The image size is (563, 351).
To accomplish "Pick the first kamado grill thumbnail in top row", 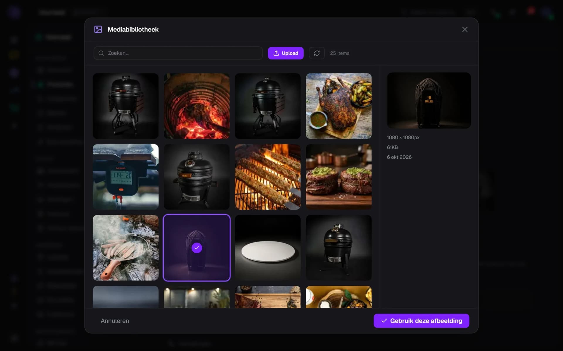I will click(x=126, y=106).
